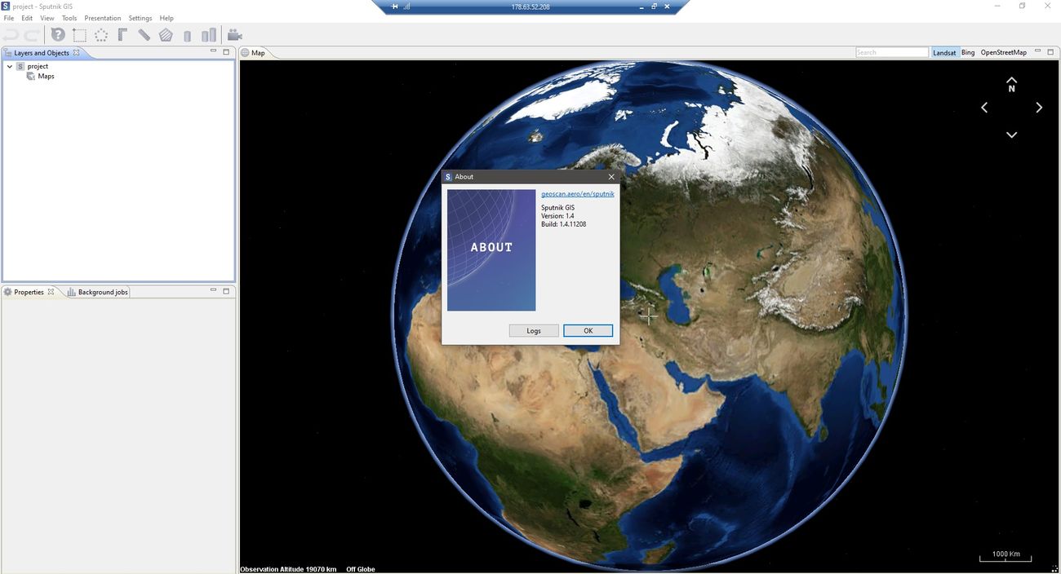Activate the ruler measuring tool
Viewport: 1061px width, 574px height.
(143, 34)
